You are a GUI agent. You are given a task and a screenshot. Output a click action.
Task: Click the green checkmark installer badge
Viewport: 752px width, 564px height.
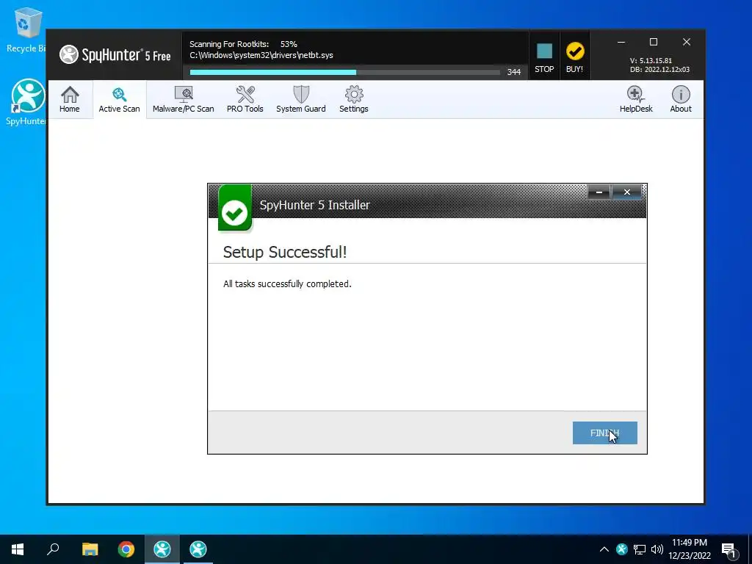(x=235, y=208)
